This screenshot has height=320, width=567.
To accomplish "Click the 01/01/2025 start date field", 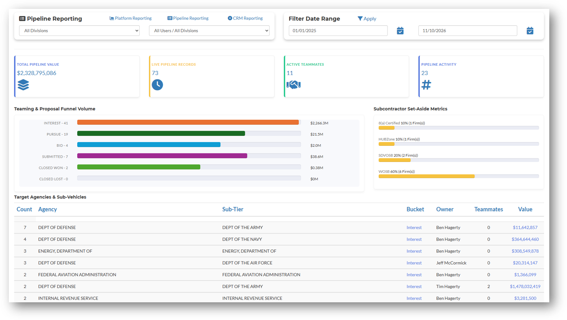I will 338,31.
